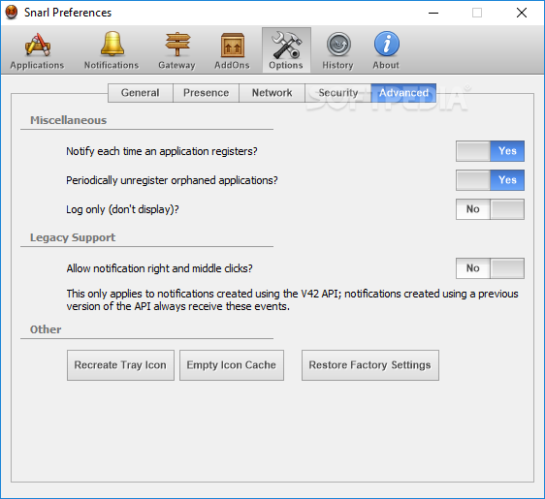Toggle 'Notify each time an application registers' switch
545x499 pixels.
(x=490, y=151)
